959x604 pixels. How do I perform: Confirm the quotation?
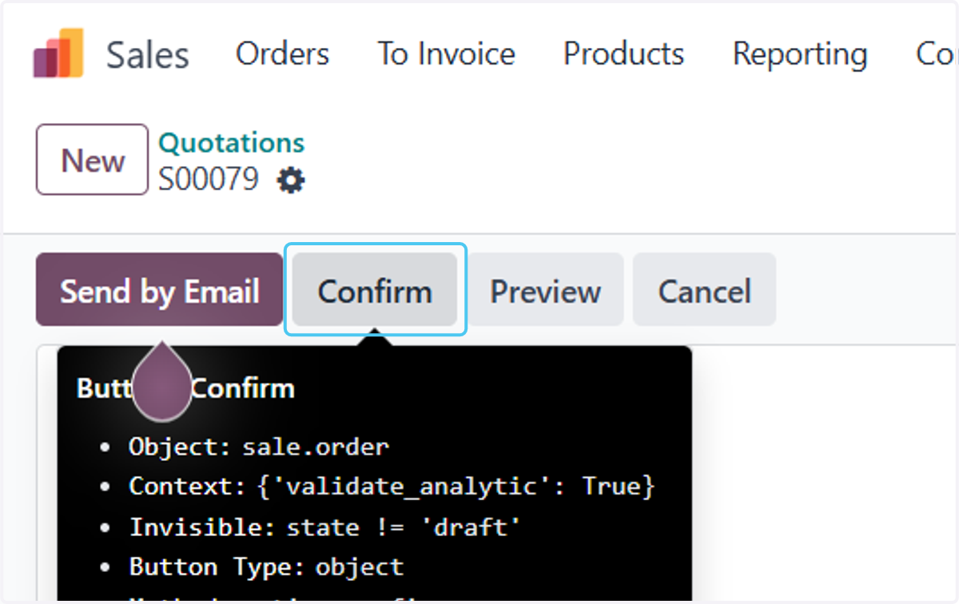coord(375,290)
